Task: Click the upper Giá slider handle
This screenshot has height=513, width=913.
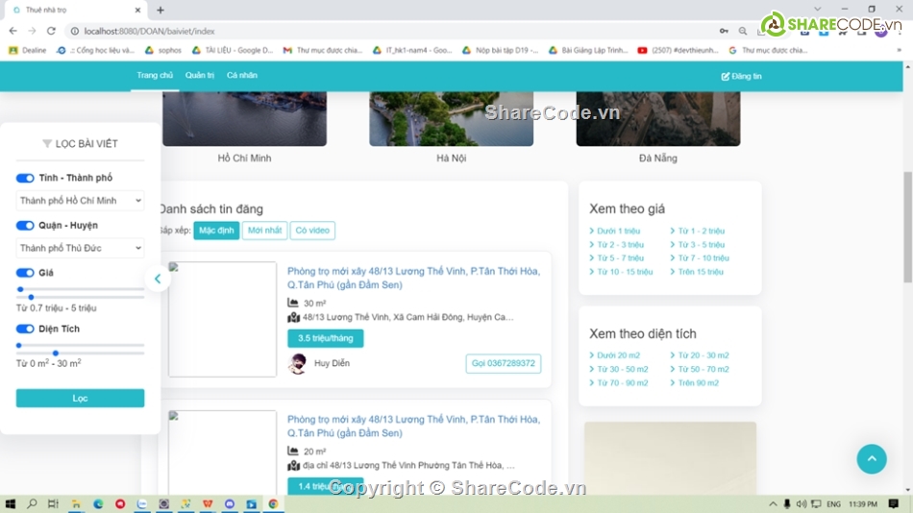Action: click(x=31, y=298)
